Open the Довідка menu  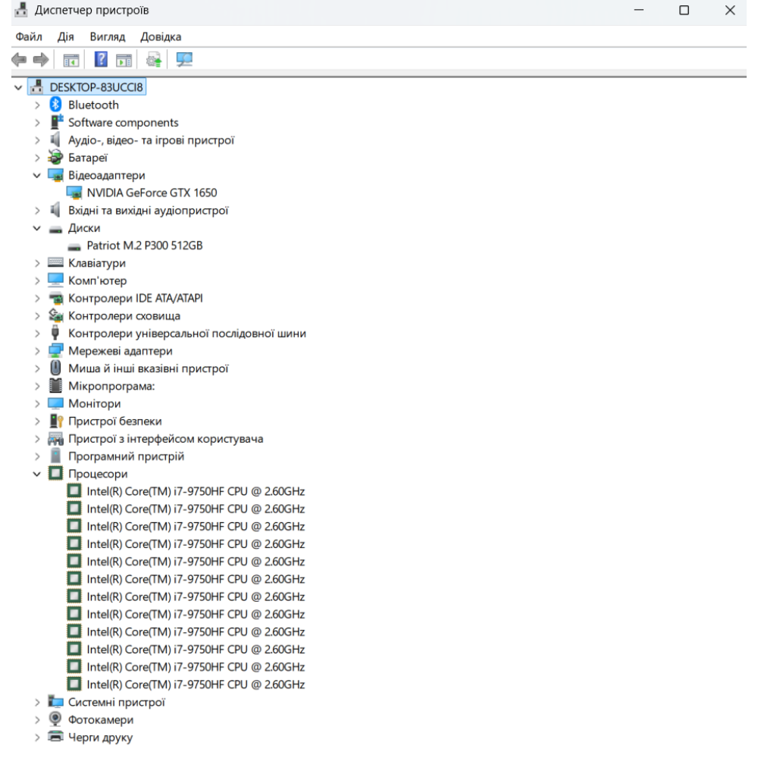(161, 36)
